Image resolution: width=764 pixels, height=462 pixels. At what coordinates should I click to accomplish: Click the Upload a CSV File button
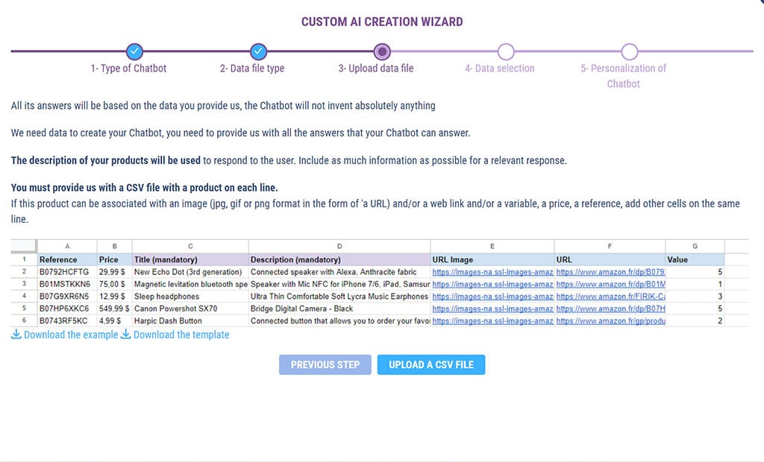pos(430,364)
